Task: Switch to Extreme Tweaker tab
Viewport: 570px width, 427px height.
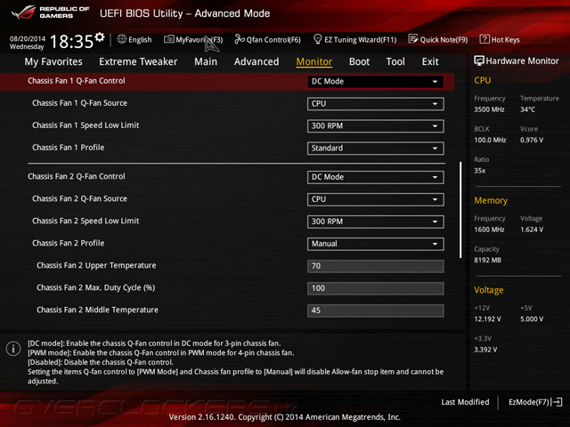Action: (138, 61)
